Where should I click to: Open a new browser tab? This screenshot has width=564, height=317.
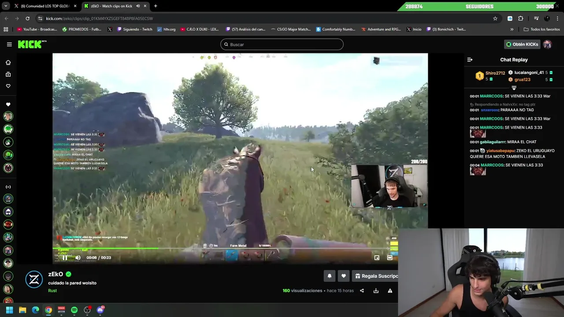(x=156, y=6)
